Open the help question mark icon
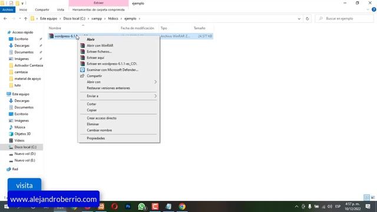 click(373, 9)
